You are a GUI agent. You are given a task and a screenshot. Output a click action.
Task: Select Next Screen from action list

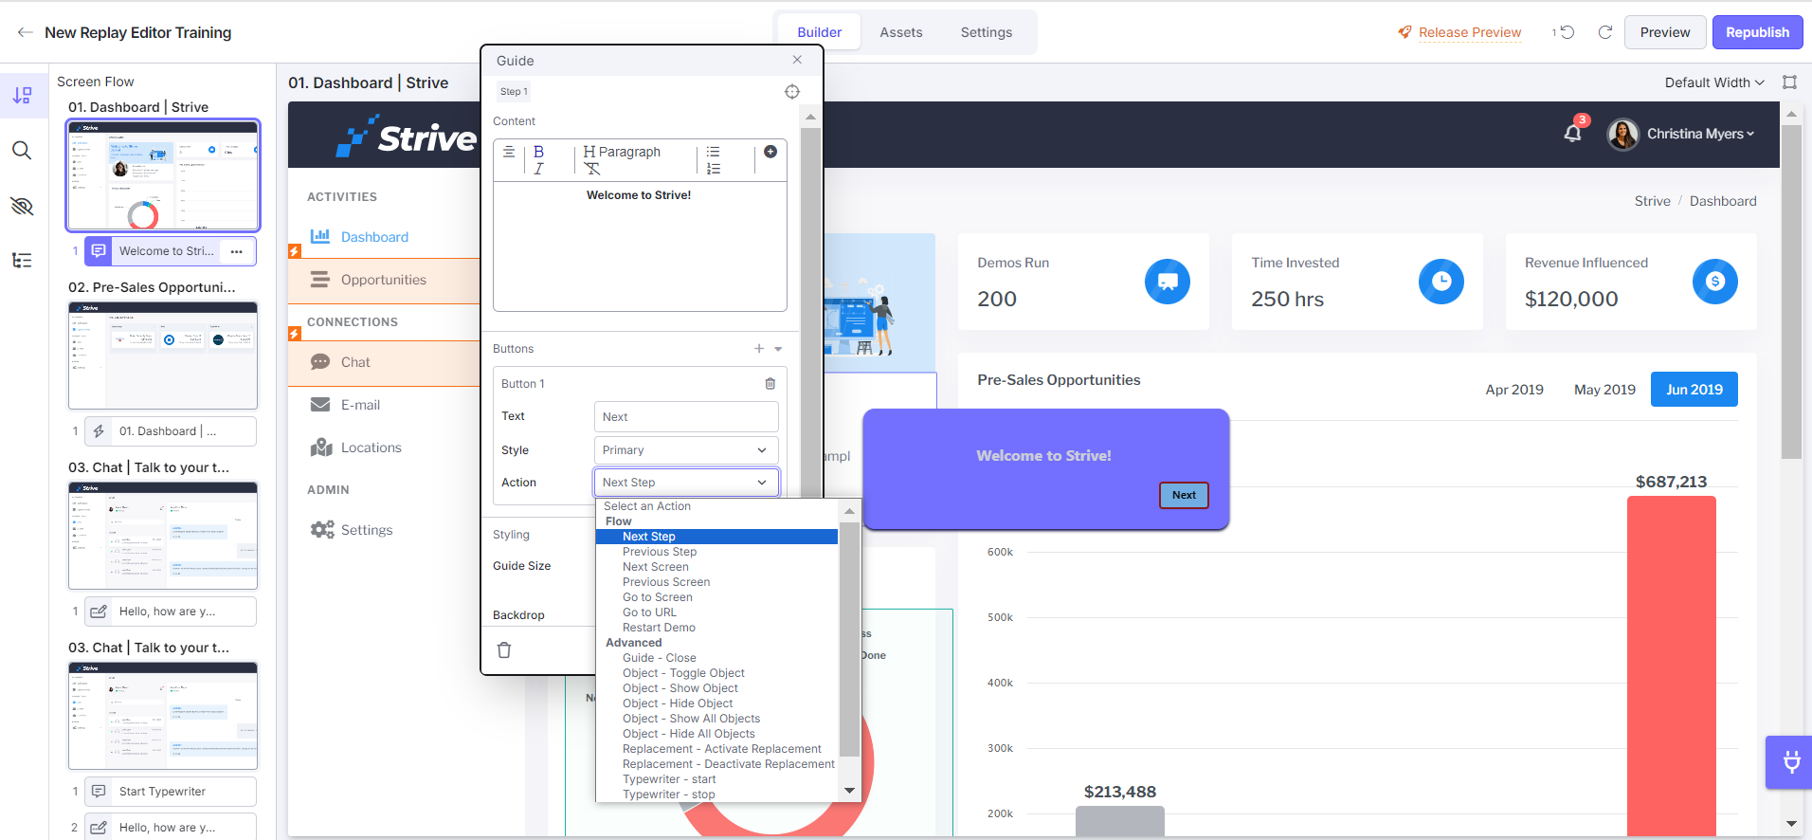point(656,567)
